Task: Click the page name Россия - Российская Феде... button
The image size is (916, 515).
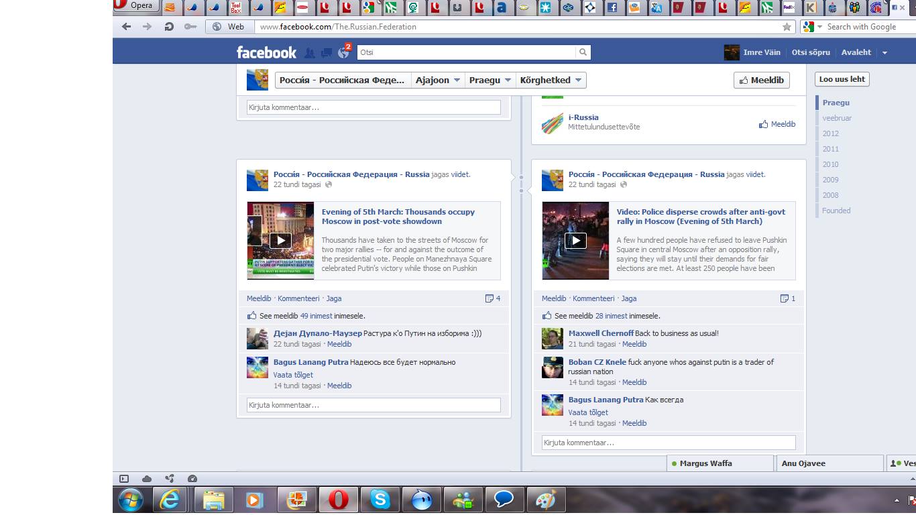Action: pos(342,80)
